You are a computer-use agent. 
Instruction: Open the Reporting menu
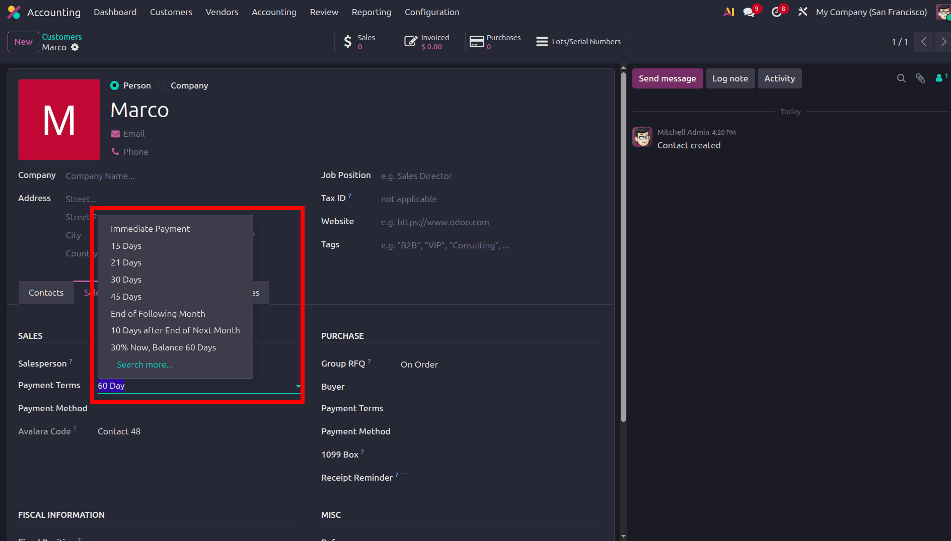click(x=371, y=12)
